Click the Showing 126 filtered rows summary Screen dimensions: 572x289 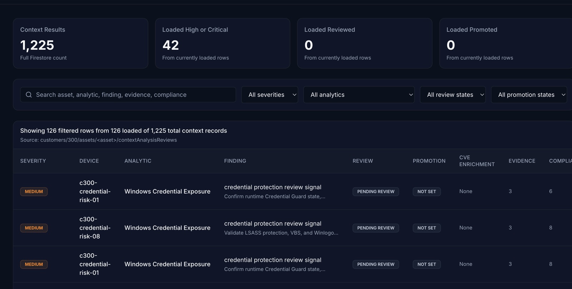(x=123, y=131)
